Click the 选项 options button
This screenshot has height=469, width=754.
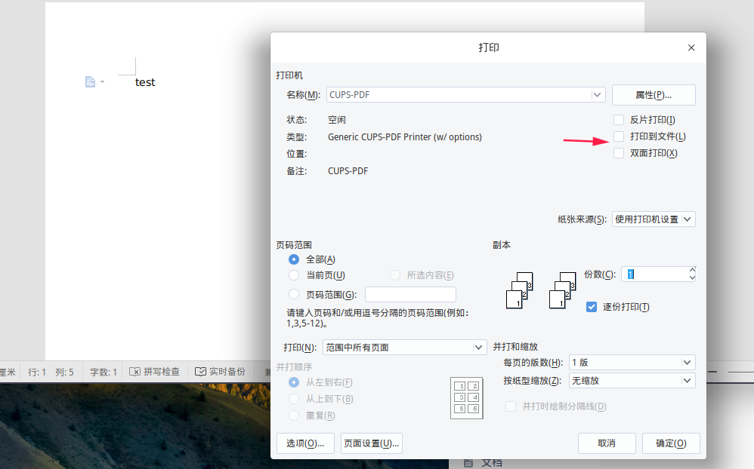click(305, 443)
